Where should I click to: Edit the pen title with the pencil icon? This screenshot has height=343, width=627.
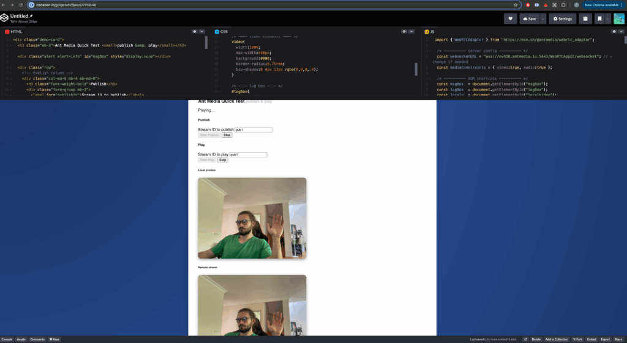click(31, 16)
